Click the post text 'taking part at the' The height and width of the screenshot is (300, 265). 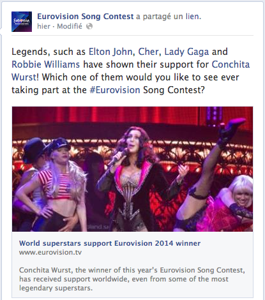pos(49,90)
